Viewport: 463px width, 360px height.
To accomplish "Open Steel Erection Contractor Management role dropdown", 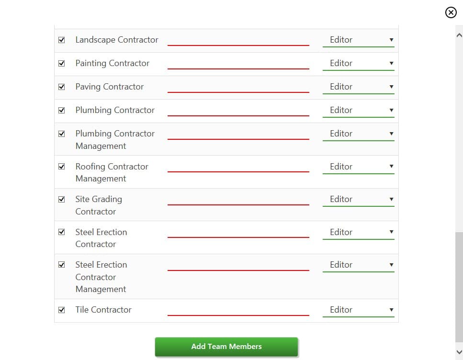I will (359, 265).
